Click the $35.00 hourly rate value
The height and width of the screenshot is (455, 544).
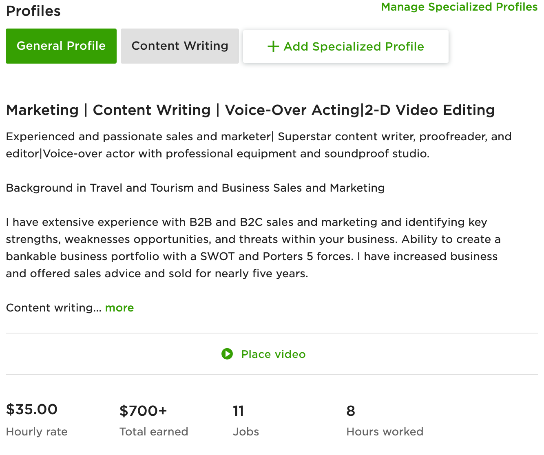[32, 409]
